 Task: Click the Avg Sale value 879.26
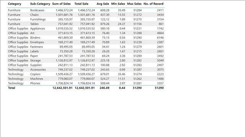[105, 24]
